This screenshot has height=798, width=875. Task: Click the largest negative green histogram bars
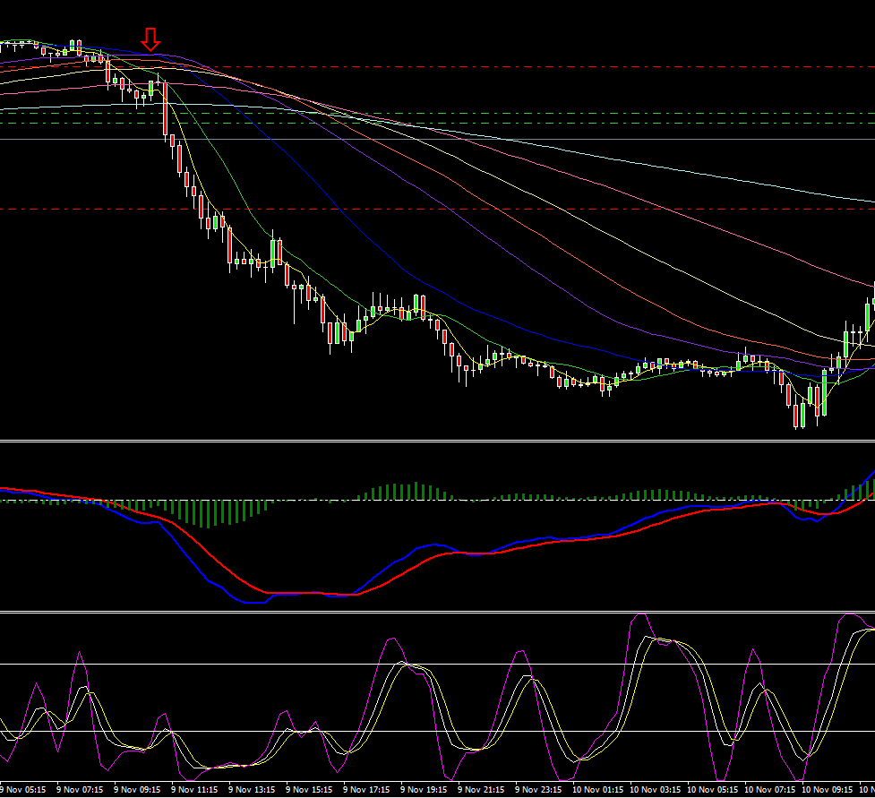point(207,514)
